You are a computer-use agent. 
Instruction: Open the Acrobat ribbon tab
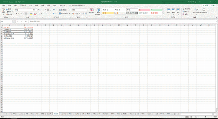(62, 5)
